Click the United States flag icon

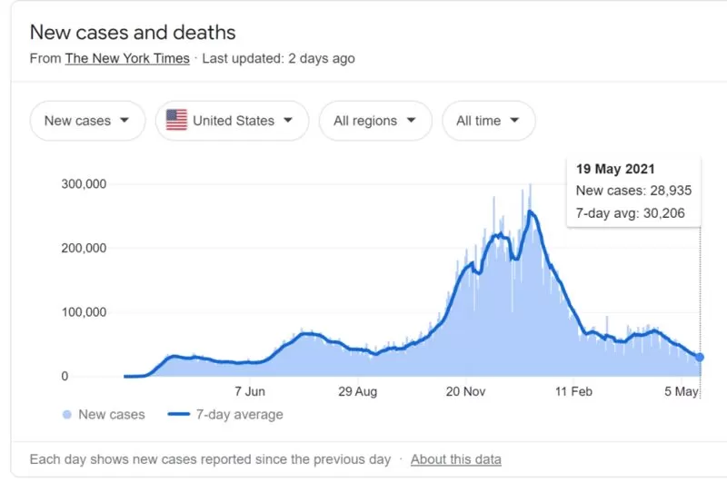(176, 121)
